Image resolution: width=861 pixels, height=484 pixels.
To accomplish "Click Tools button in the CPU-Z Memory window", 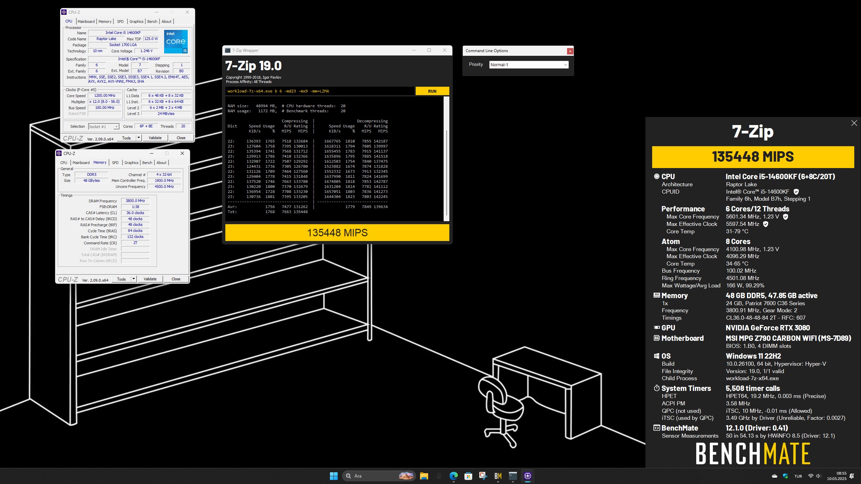I will point(121,279).
